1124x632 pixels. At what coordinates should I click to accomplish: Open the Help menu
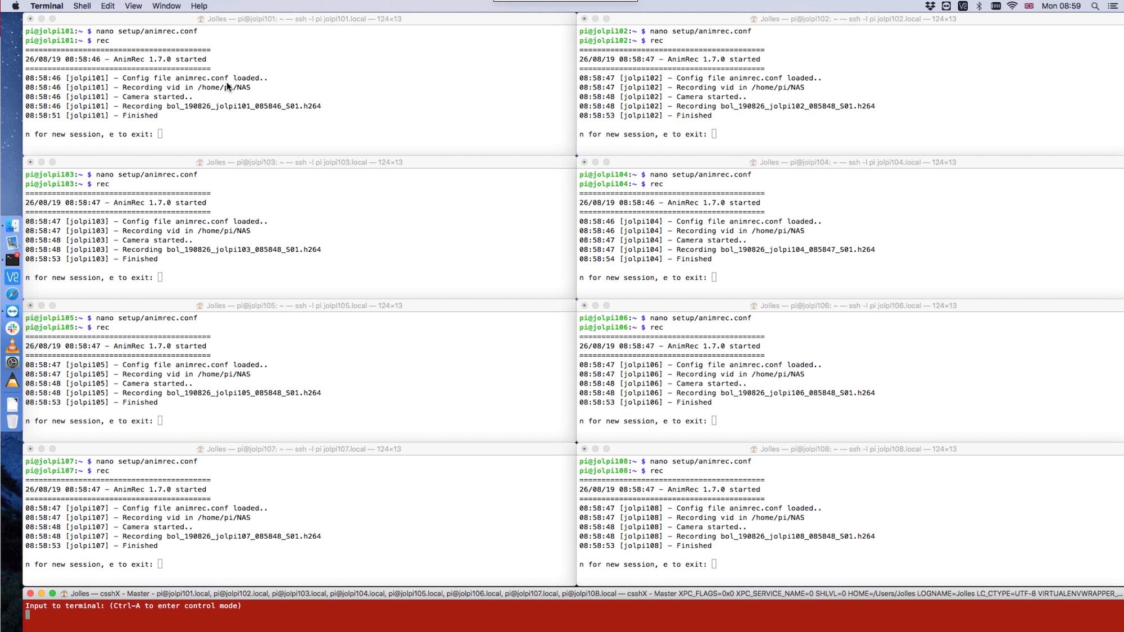(x=199, y=6)
